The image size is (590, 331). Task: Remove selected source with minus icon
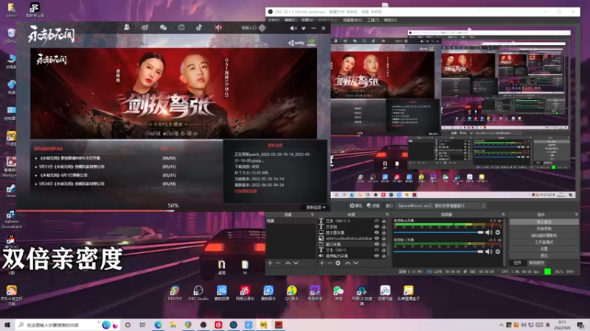click(x=330, y=263)
